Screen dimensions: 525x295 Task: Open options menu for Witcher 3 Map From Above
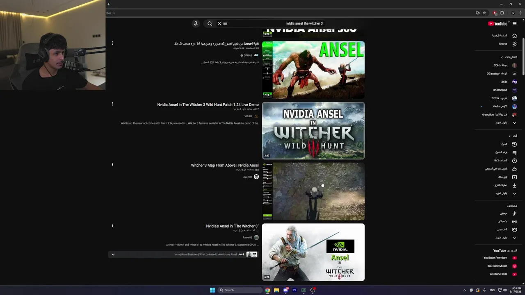112,165
